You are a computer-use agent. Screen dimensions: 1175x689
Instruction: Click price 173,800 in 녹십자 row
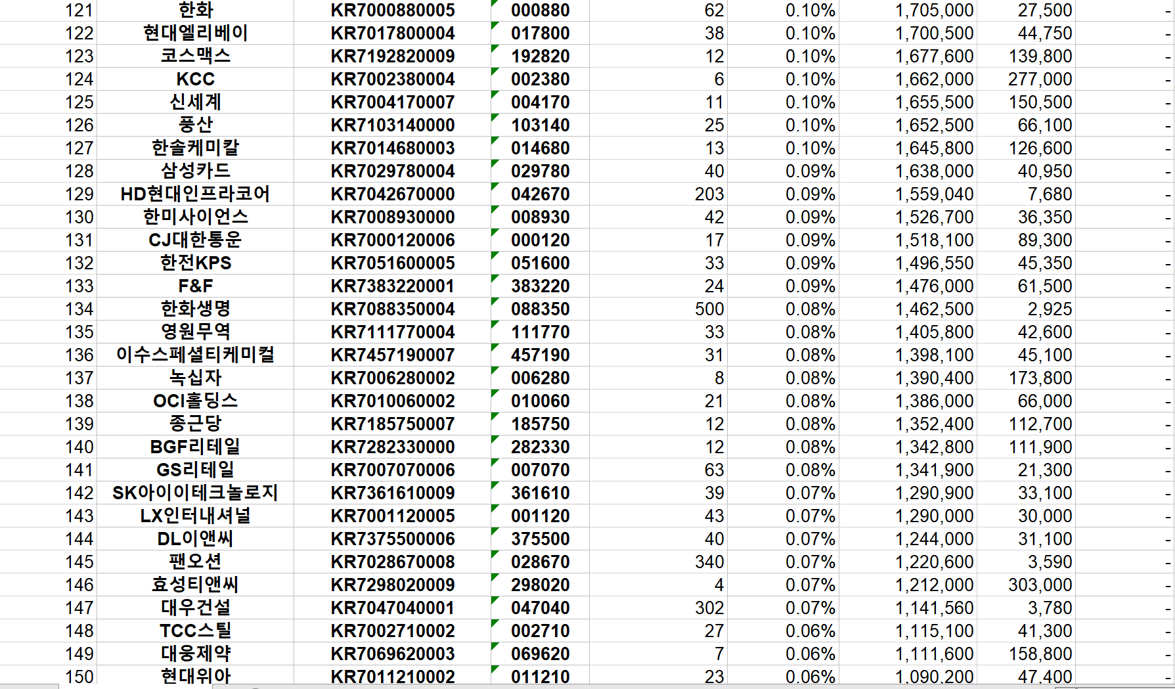(x=1026, y=378)
